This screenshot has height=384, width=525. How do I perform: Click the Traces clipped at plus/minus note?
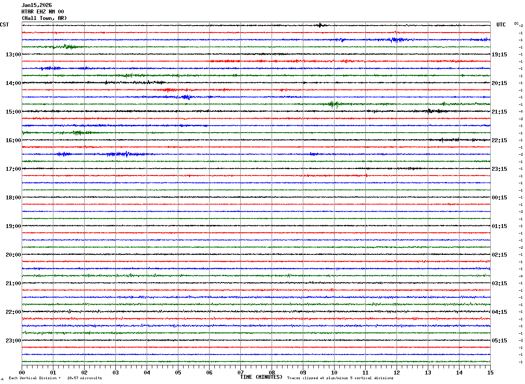pyautogui.click(x=340, y=378)
